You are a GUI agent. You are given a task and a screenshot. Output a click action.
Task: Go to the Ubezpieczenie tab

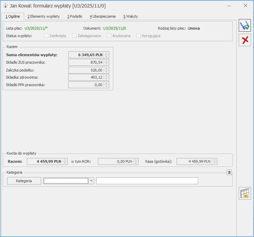pyautogui.click(x=102, y=16)
